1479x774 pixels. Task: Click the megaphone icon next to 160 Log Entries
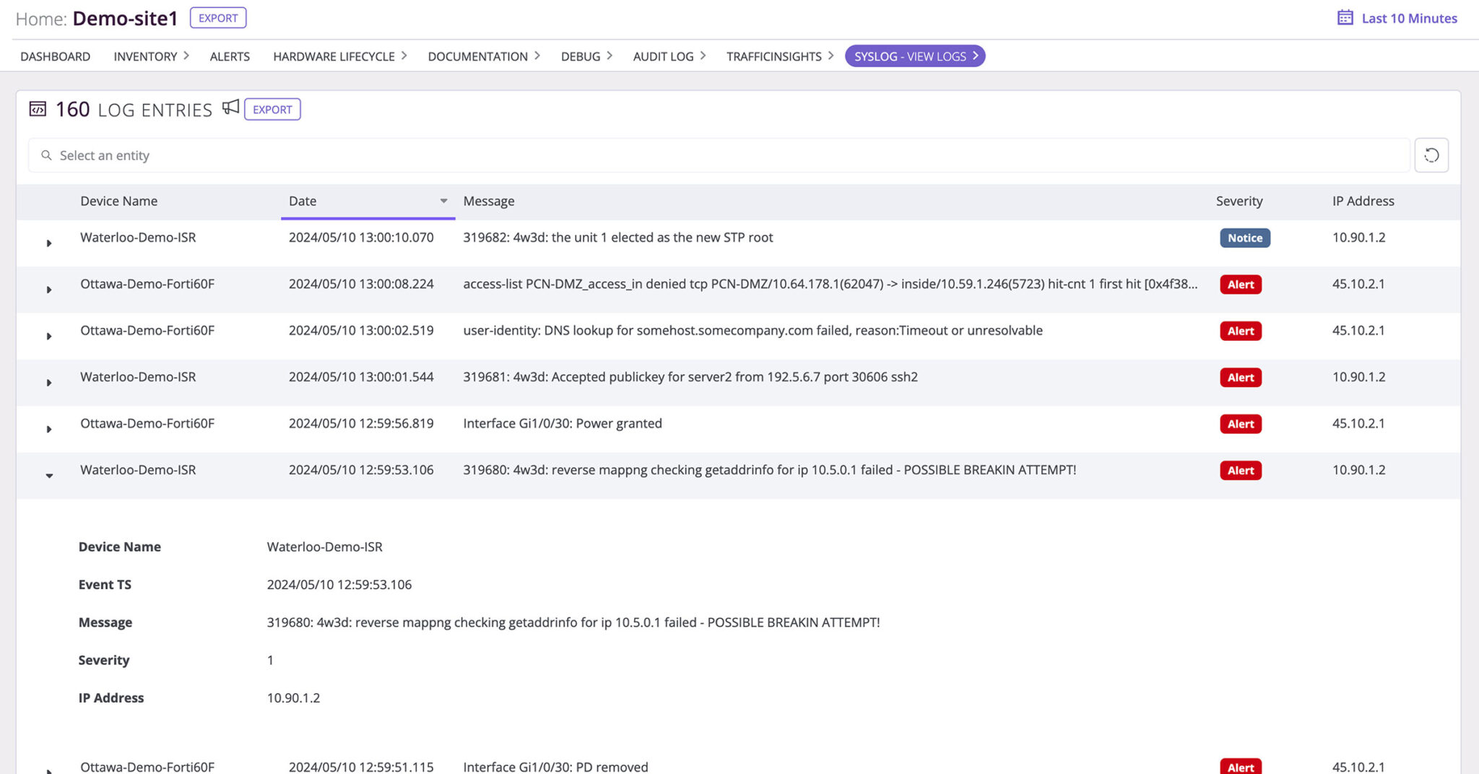(x=230, y=108)
